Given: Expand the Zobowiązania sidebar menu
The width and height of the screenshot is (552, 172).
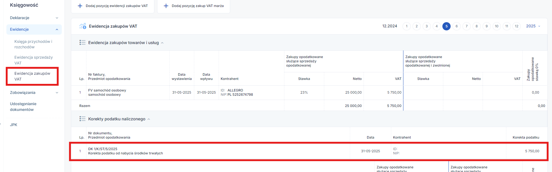Looking at the screenshot, I should click(57, 93).
